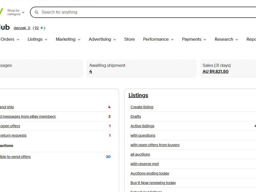Screen dimensions: 256x192
Task: Open the Advertising menu
Action: point(102,39)
